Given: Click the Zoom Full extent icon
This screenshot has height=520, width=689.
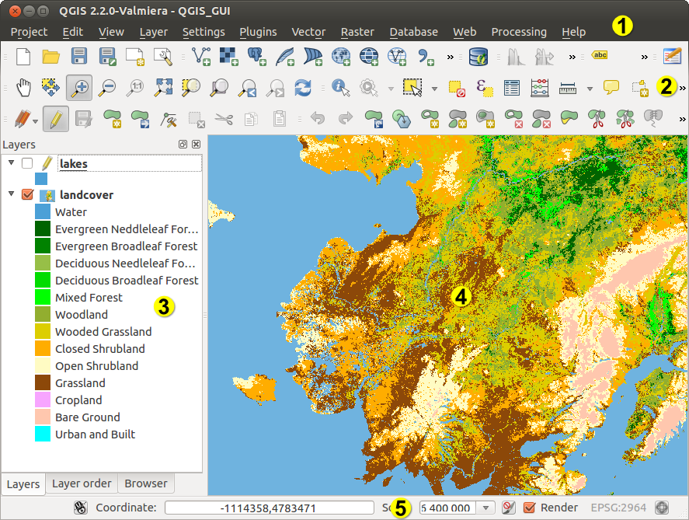Looking at the screenshot, I should (163, 88).
